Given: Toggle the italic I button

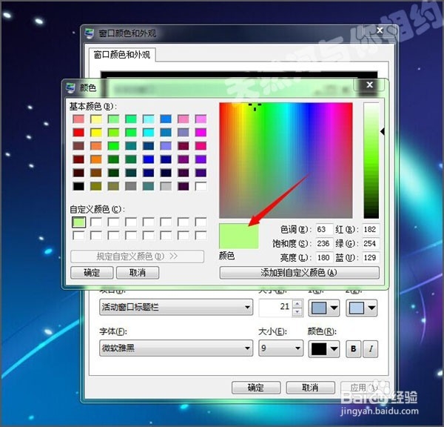Looking at the screenshot, I should [x=371, y=348].
